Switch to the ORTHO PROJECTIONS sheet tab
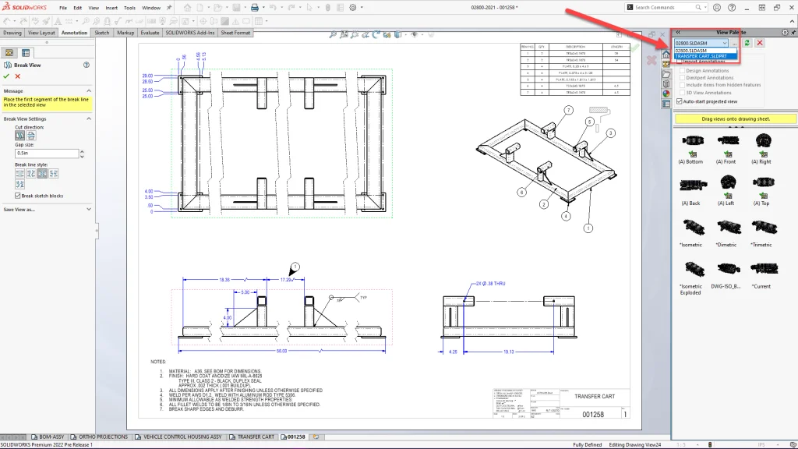 coord(99,437)
